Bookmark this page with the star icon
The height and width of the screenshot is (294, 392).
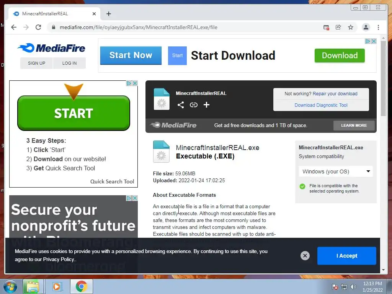click(x=351, y=27)
